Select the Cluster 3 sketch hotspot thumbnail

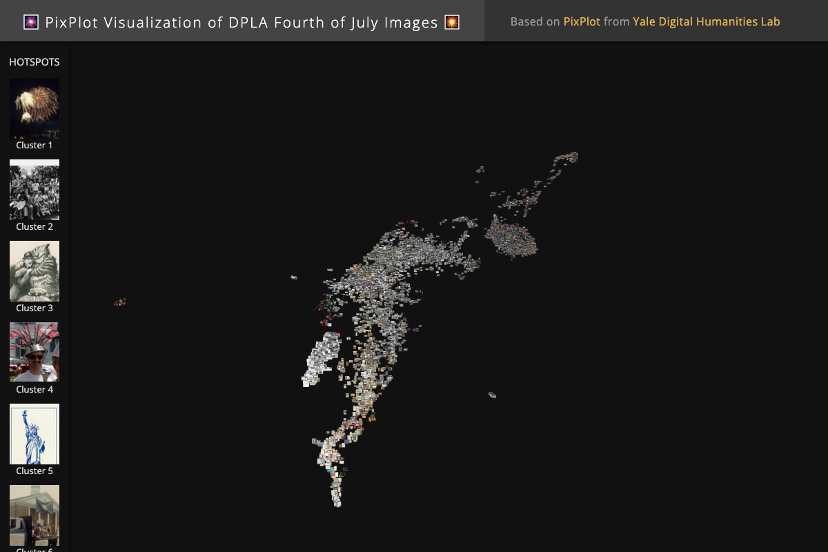(34, 271)
